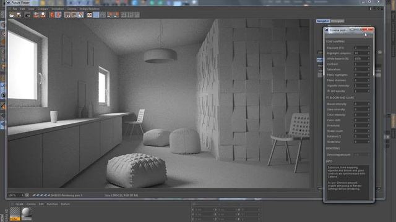The height and width of the screenshot is (222, 396).
Task: Click the Remove All Images toolbar icon
Action: pyautogui.click(x=43, y=15)
